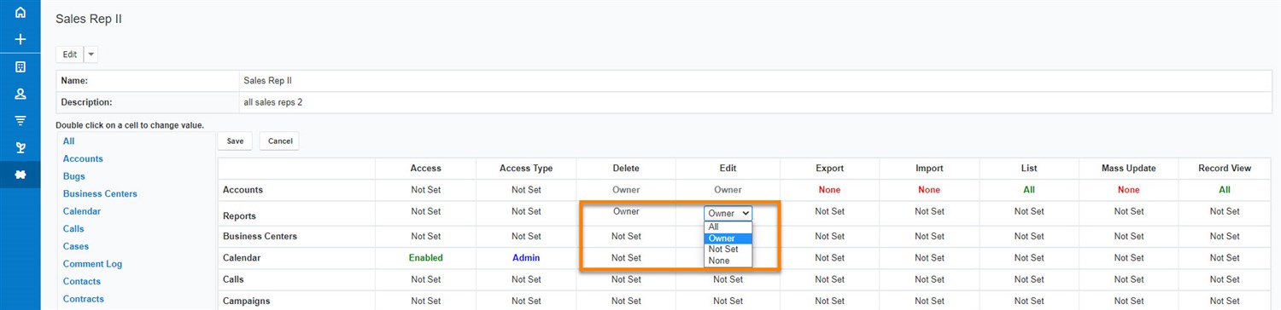Click the plus create icon in sidebar
This screenshot has height=310, width=1281.
(20, 39)
